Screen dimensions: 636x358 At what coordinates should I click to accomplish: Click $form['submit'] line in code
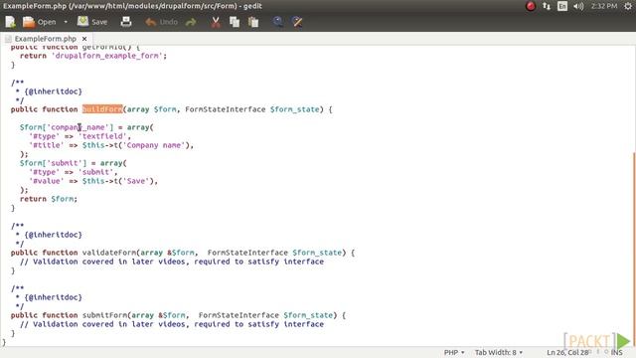[x=74, y=163]
